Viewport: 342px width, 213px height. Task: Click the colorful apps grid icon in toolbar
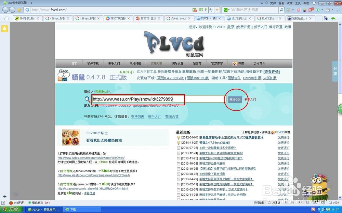(288, 10)
